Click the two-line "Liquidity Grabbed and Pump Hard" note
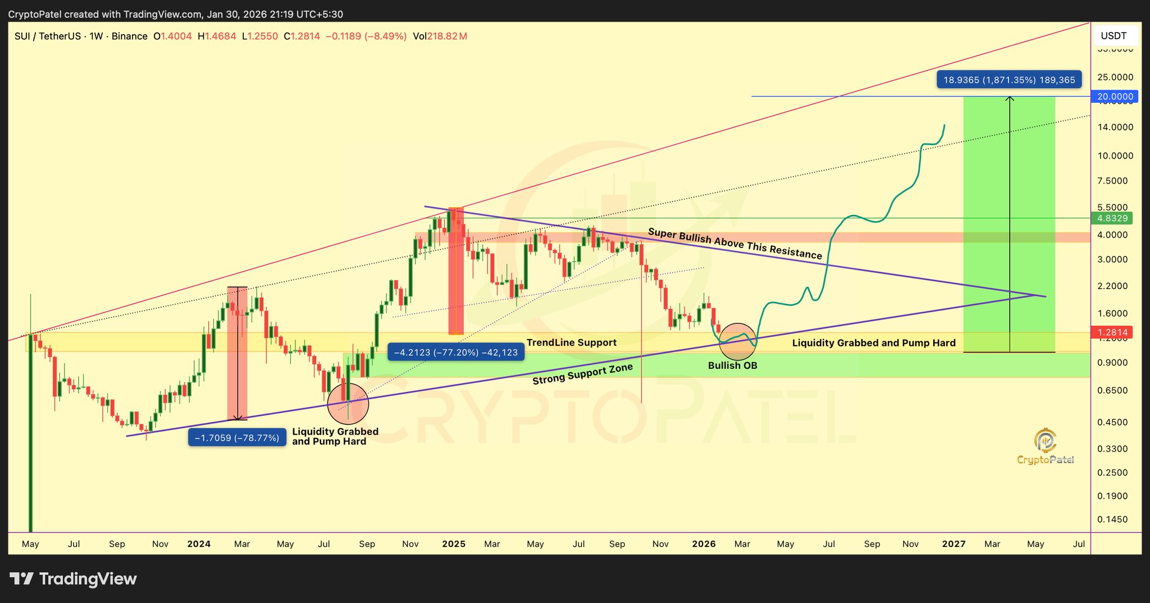This screenshot has height=603, width=1150. click(335, 436)
